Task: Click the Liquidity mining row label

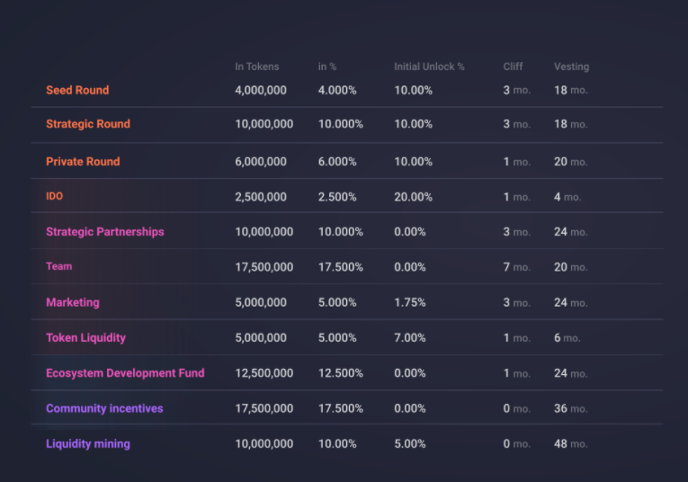Action: click(x=88, y=444)
